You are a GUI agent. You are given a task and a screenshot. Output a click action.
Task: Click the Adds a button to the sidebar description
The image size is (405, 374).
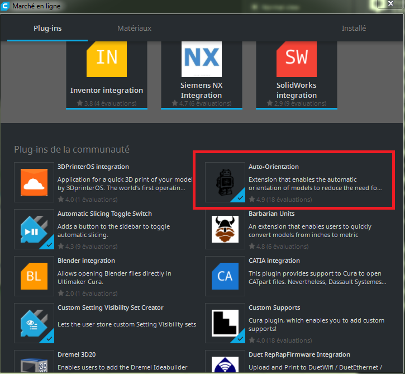[x=113, y=230]
